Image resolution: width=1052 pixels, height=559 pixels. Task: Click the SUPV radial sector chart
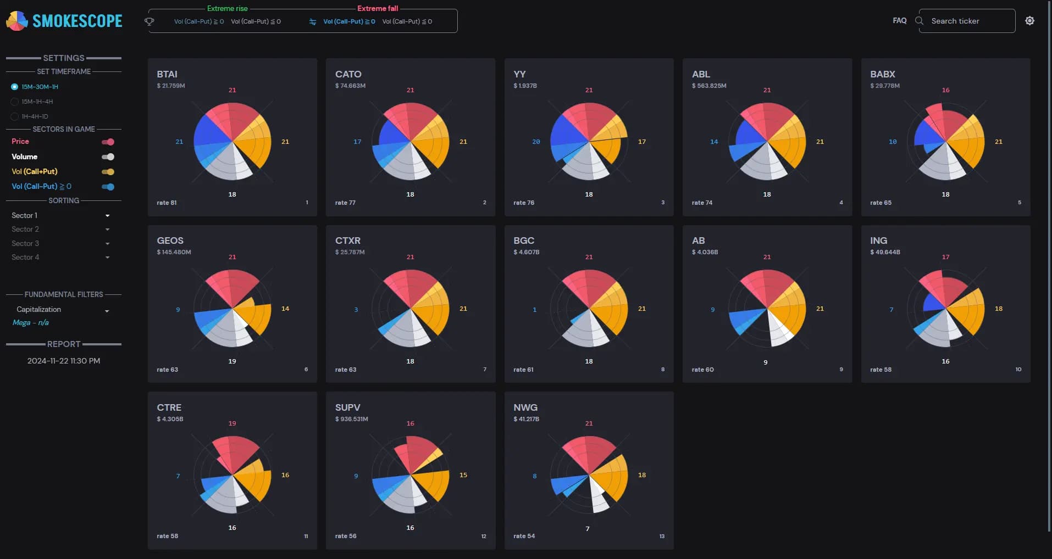[411, 475]
